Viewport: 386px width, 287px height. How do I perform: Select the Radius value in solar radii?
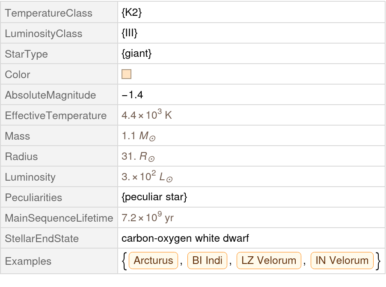(138, 157)
